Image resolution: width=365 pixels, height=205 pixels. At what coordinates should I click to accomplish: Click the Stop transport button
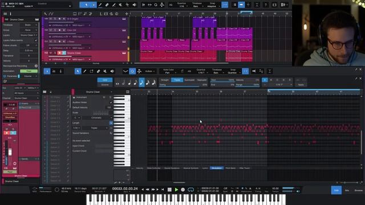click(169, 190)
